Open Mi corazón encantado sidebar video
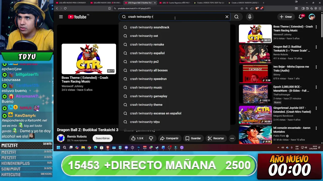Viewport: 323px width, 181px height. click(x=255, y=135)
